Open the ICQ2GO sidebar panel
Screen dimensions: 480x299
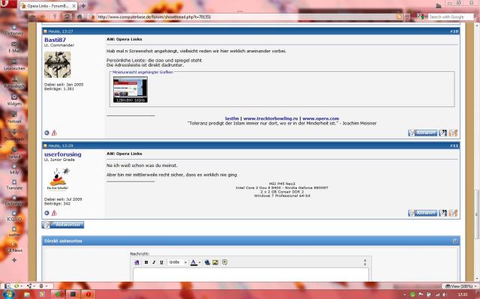pyautogui.click(x=14, y=216)
